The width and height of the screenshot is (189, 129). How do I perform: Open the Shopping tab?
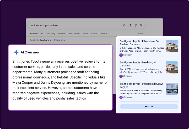point(51,33)
